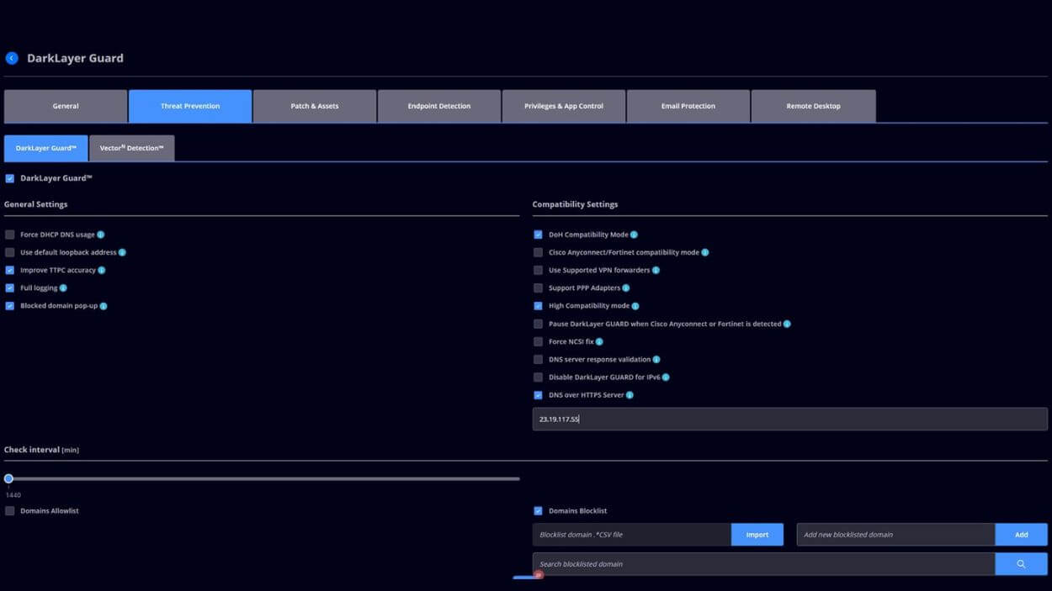
Task: Click the Add new blocklisted domain field
Action: pyautogui.click(x=896, y=535)
